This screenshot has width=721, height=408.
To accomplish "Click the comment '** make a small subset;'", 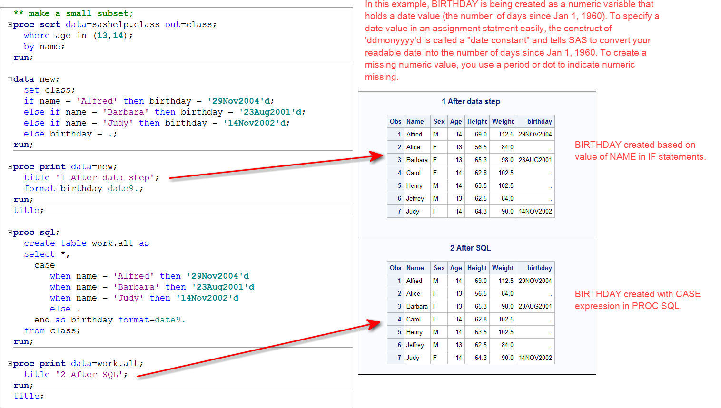I will coord(74,13).
